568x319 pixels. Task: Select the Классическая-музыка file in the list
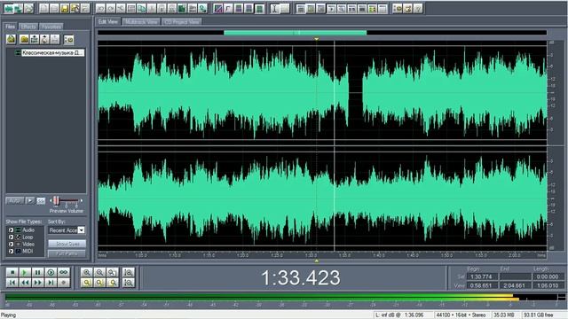52,53
